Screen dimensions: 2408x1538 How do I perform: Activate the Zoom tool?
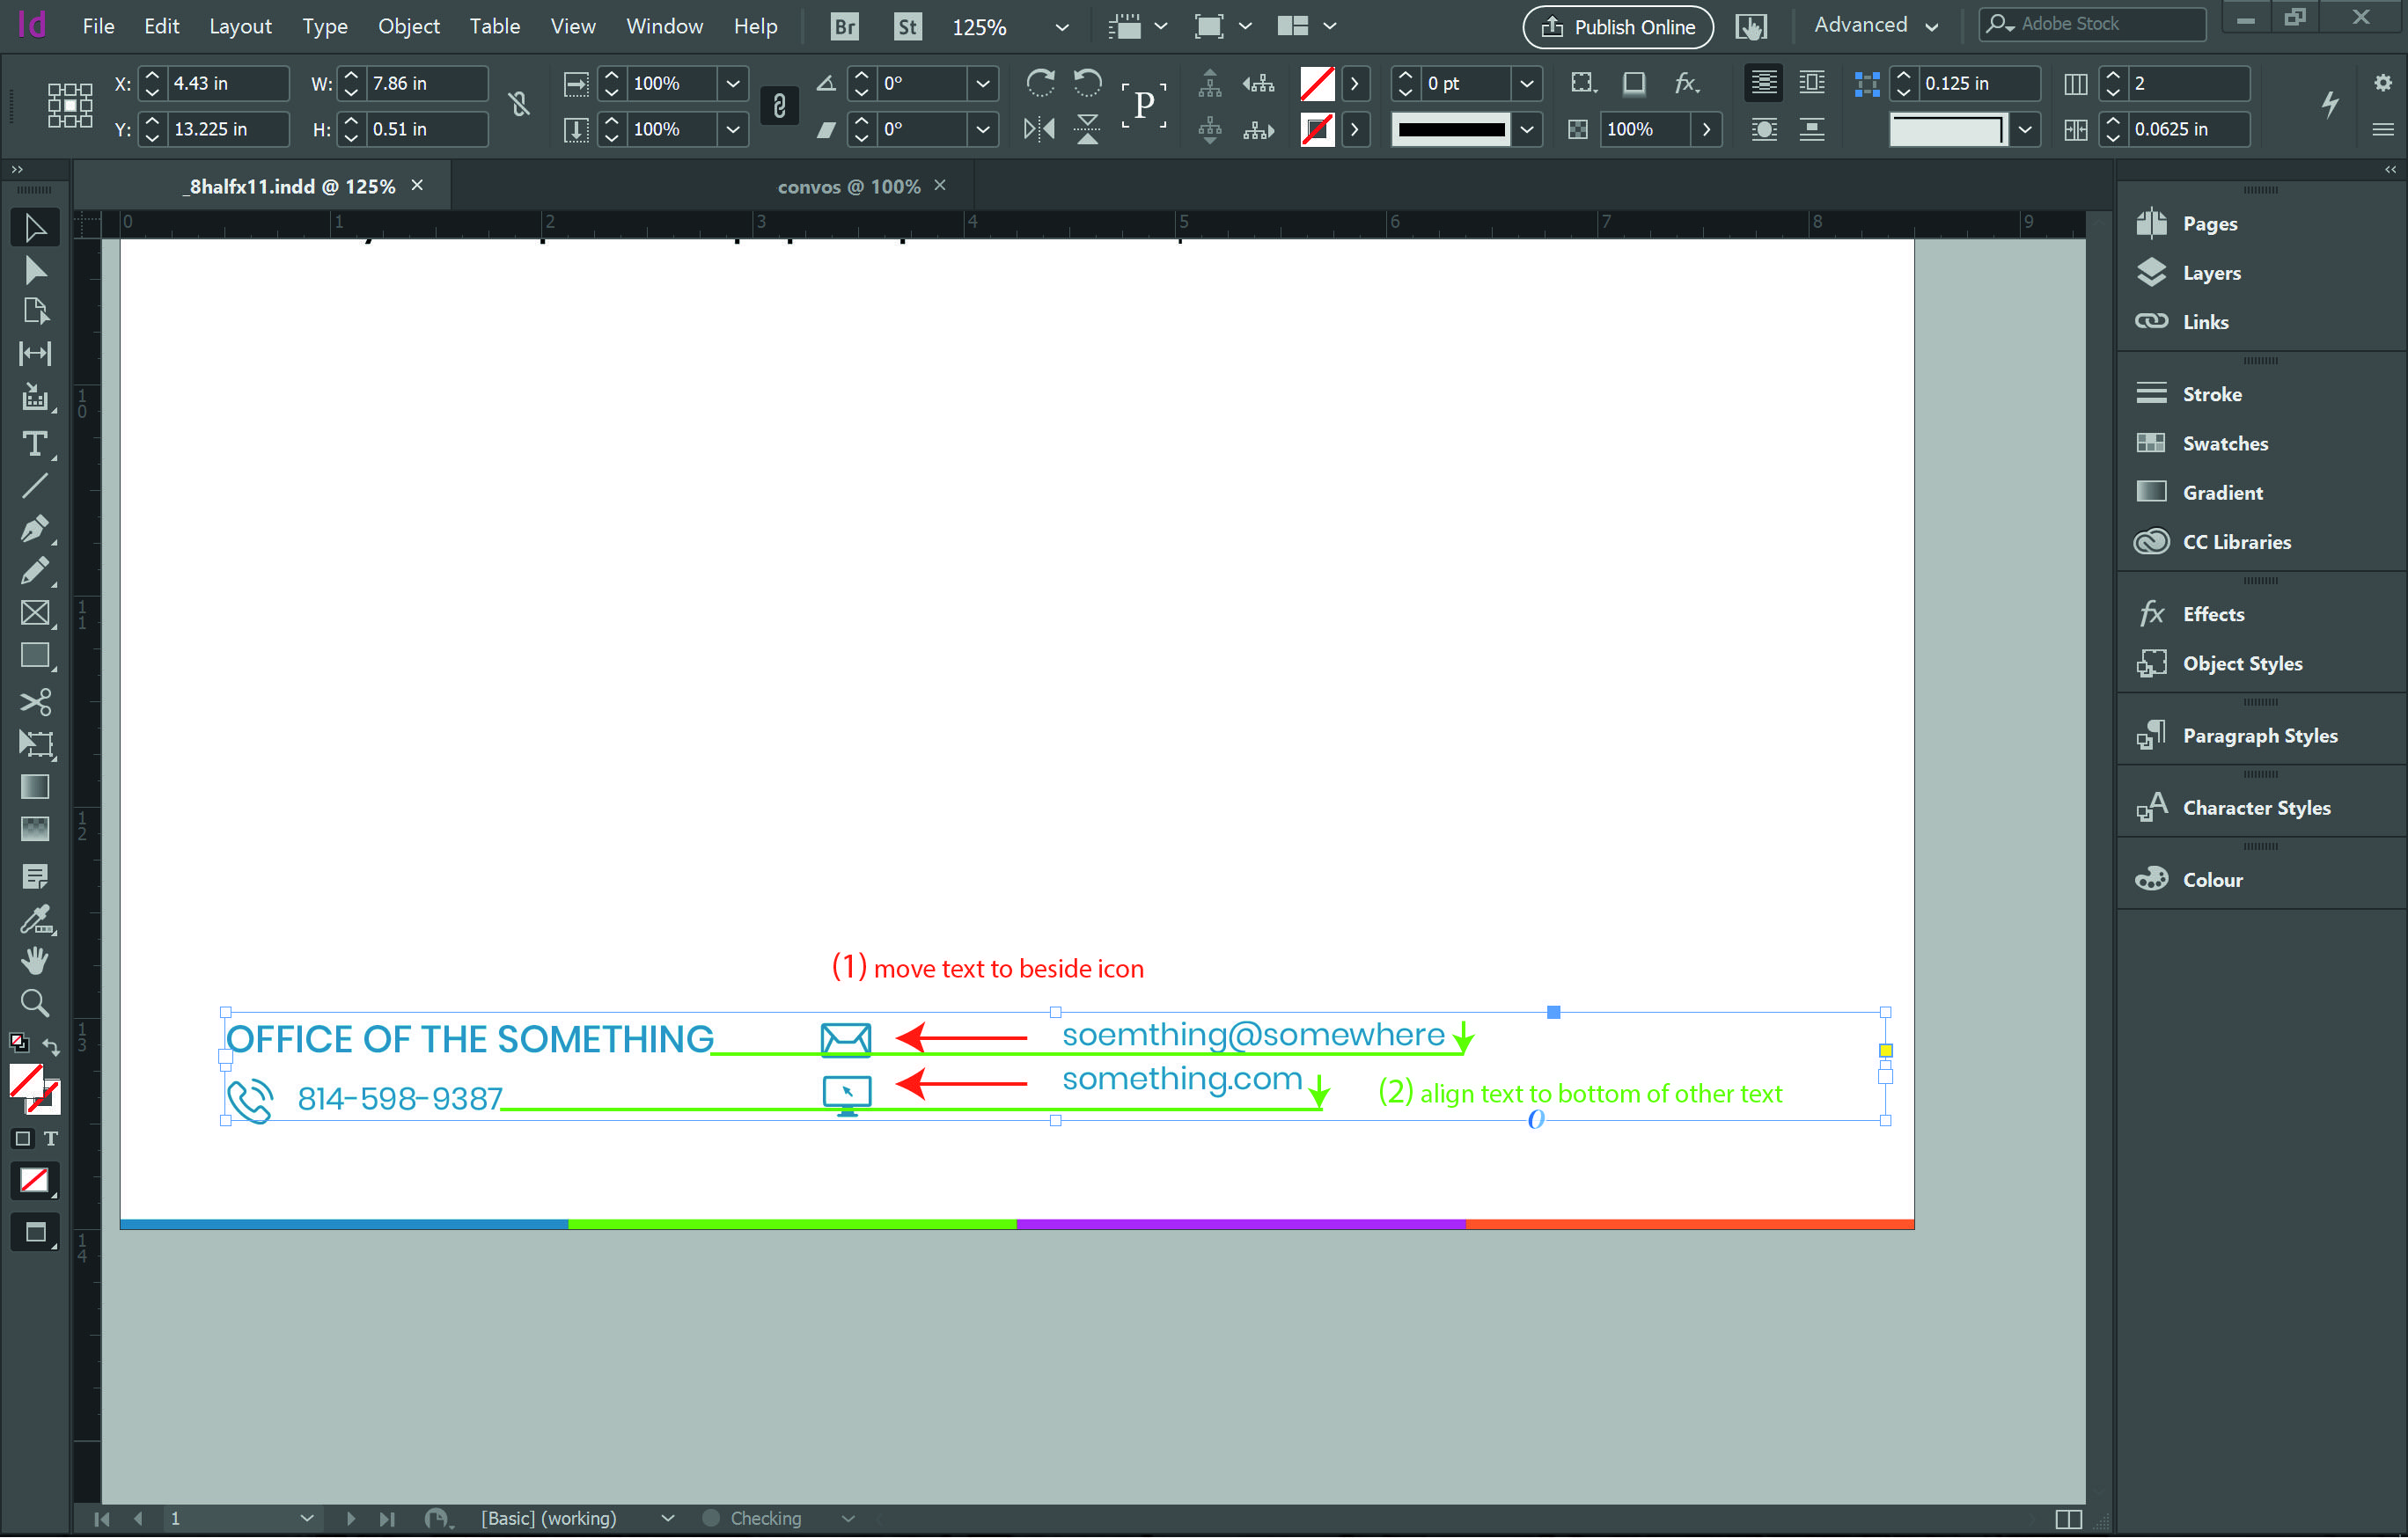point(35,1003)
